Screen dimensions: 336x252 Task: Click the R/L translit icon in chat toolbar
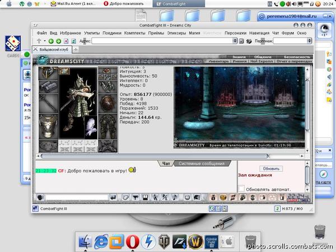tap(165, 197)
